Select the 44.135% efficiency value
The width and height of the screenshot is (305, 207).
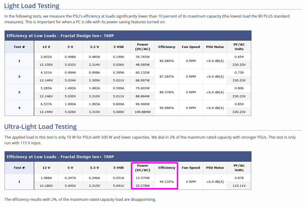[x=167, y=182]
